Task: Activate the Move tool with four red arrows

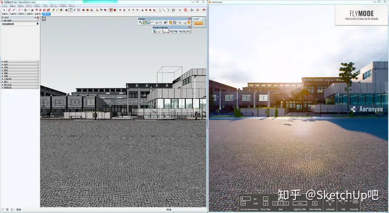Action: click(x=40, y=10)
